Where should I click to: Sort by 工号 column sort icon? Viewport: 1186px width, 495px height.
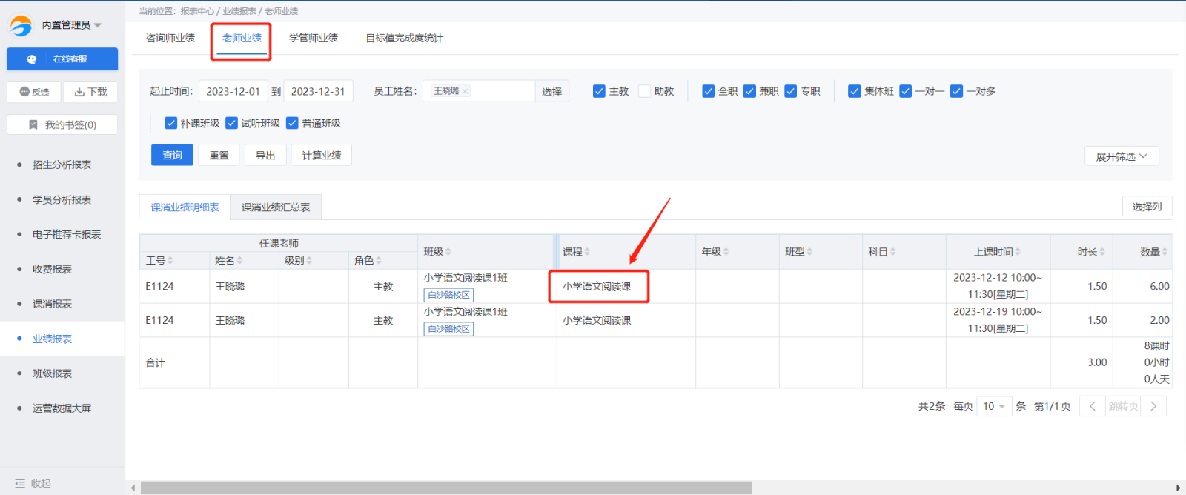(x=170, y=260)
